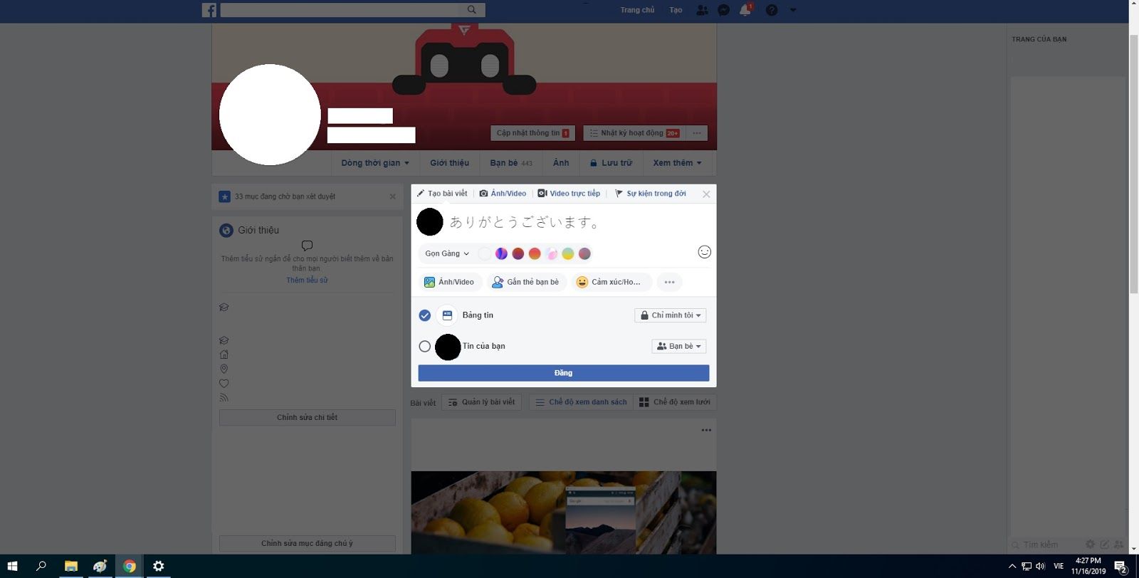
Task: Choose the orange-red background swatch
Action: [x=535, y=253]
